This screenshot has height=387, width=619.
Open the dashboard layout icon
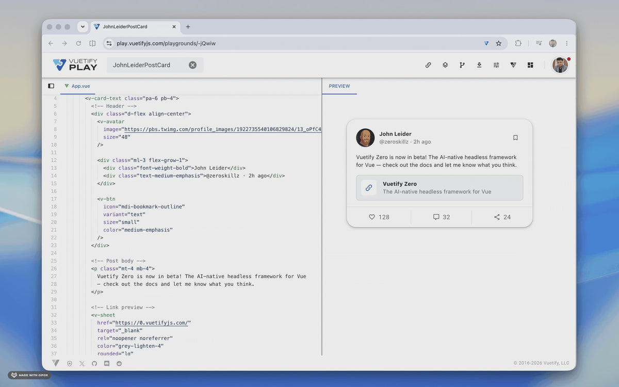pos(530,65)
